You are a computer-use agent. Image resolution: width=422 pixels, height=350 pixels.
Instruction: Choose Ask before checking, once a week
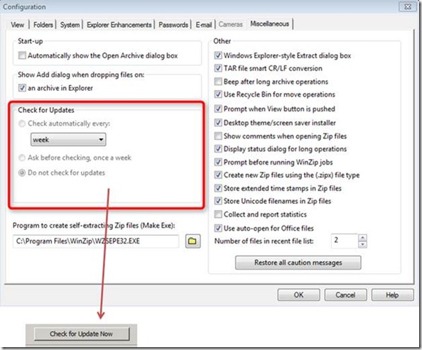tap(22, 158)
